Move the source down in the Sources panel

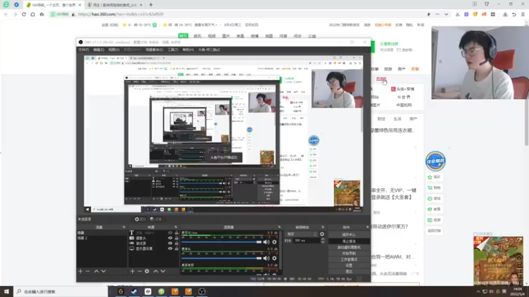163,271
